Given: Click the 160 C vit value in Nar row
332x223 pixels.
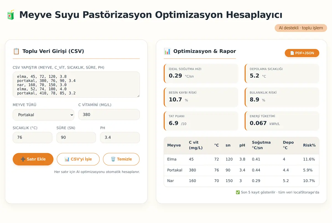Looking at the screenshot, I should (193, 181).
